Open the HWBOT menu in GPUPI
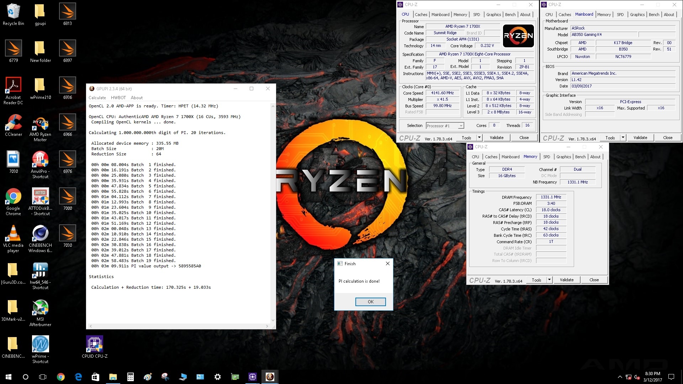Screen dimensions: 683x384 (x=118, y=98)
